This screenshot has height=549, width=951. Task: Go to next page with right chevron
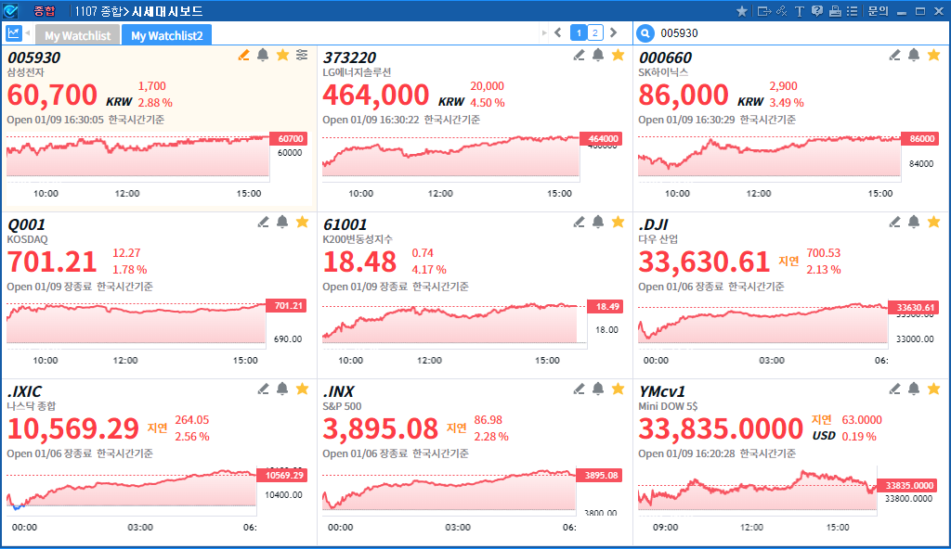pos(613,33)
